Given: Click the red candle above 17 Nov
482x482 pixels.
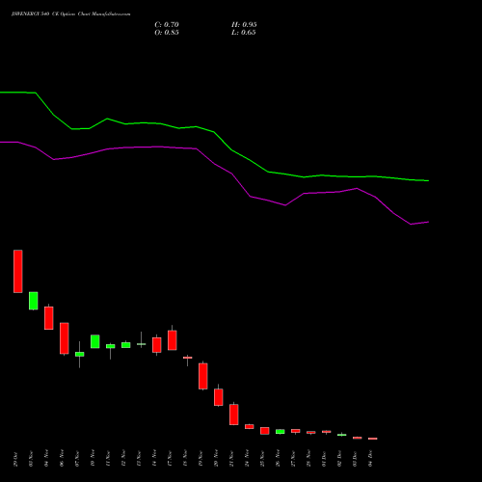Looking at the screenshot, I should [x=173, y=340].
